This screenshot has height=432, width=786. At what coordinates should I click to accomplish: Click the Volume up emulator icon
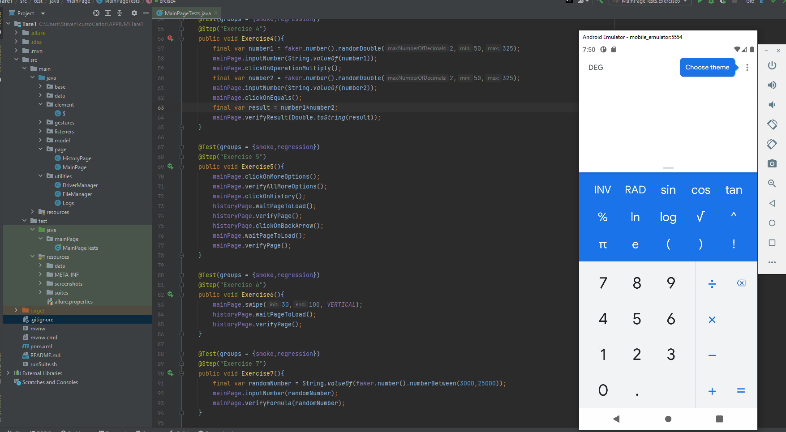772,85
